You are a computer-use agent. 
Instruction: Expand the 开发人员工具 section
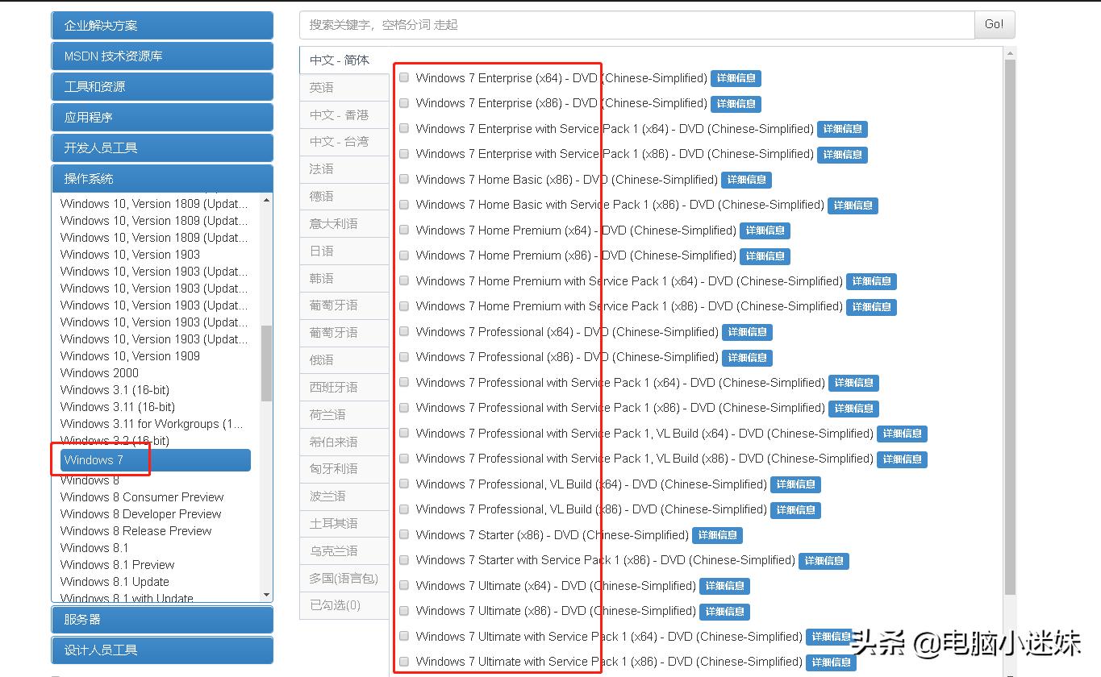pos(162,148)
